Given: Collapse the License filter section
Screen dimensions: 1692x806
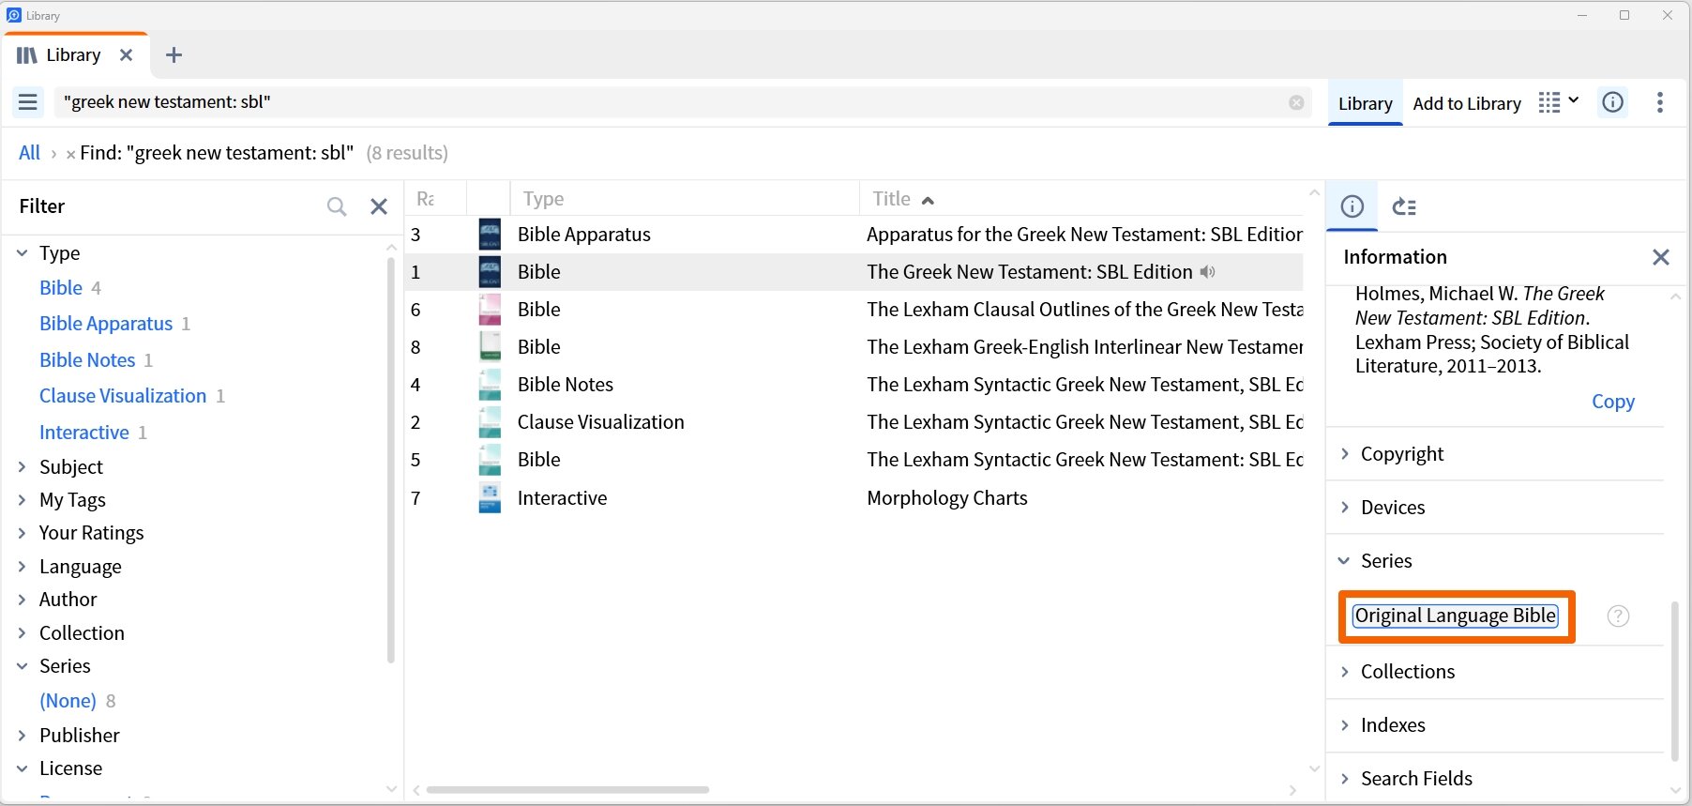Looking at the screenshot, I should (x=23, y=768).
